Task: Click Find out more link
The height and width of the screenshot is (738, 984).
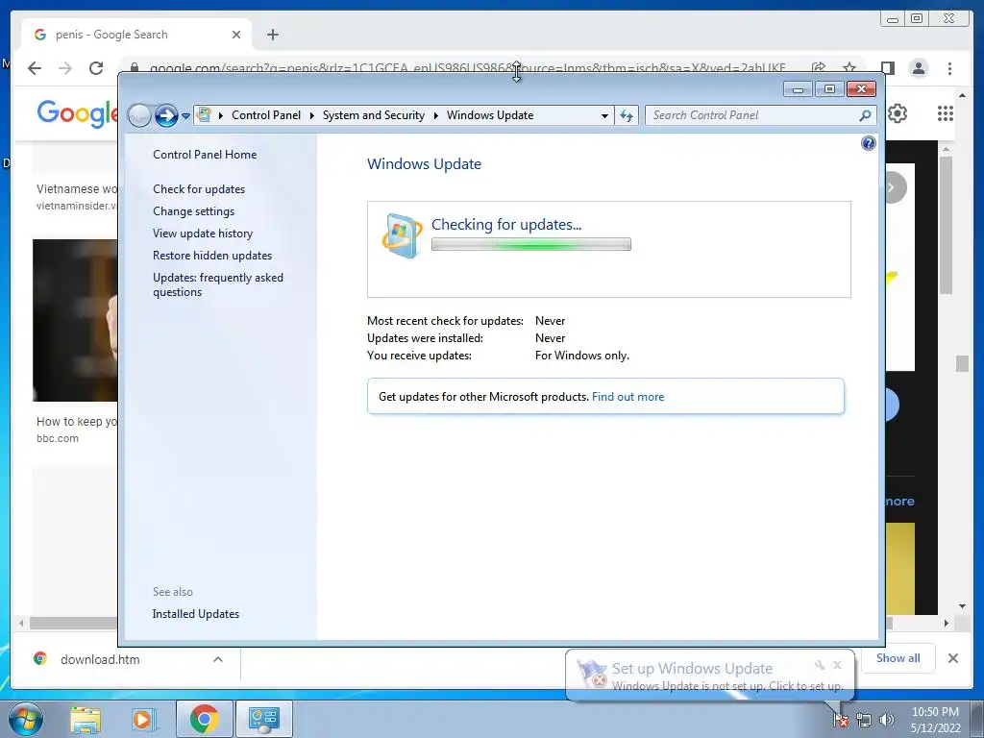Action: [x=627, y=397]
